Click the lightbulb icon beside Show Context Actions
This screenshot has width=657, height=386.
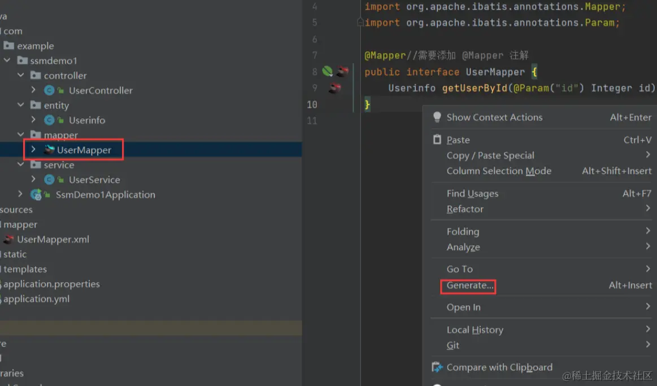coord(437,117)
